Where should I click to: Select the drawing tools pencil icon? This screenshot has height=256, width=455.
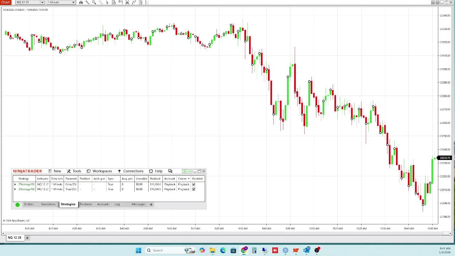[87, 2]
